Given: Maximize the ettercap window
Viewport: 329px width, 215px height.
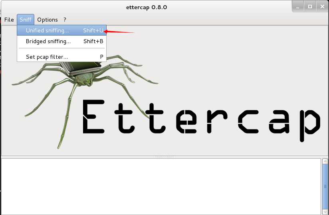Looking at the screenshot, I should 310,7.
